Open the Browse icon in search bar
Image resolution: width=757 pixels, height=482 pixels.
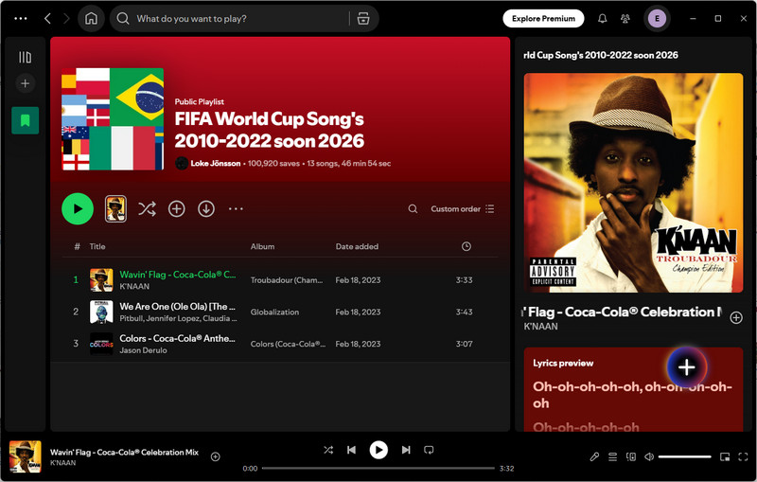point(363,18)
